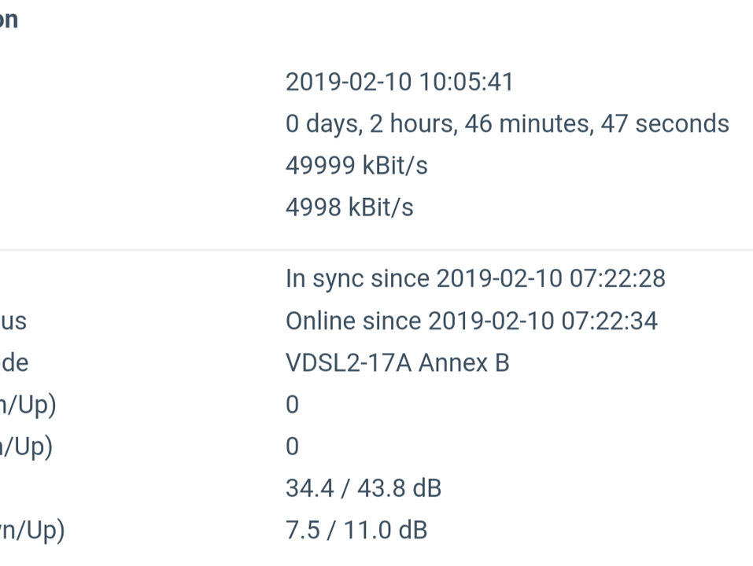The image size is (753, 566).
Task: Click the horizontal divider above In sync since
Action: tap(376, 249)
